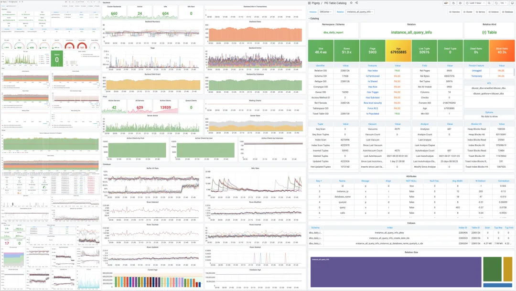Collapse the Pool row section
Image resolution: width=516 pixels, height=291 pixels.
click(x=105, y=97)
